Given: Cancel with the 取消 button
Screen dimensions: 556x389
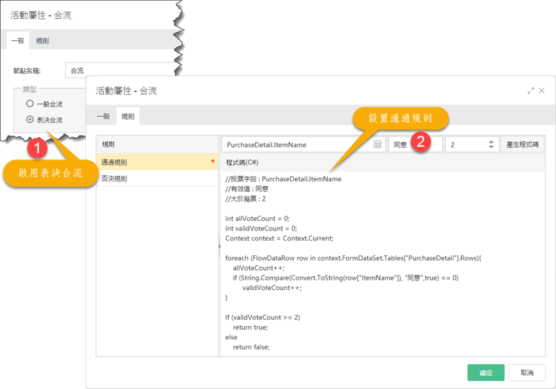Looking at the screenshot, I should [527, 372].
